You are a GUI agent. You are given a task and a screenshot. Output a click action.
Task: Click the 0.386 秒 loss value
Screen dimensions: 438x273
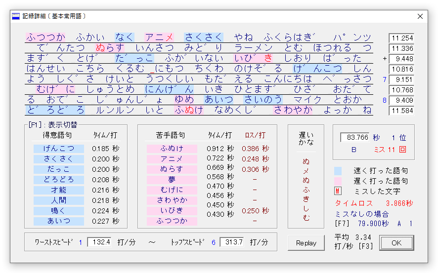coord(255,149)
